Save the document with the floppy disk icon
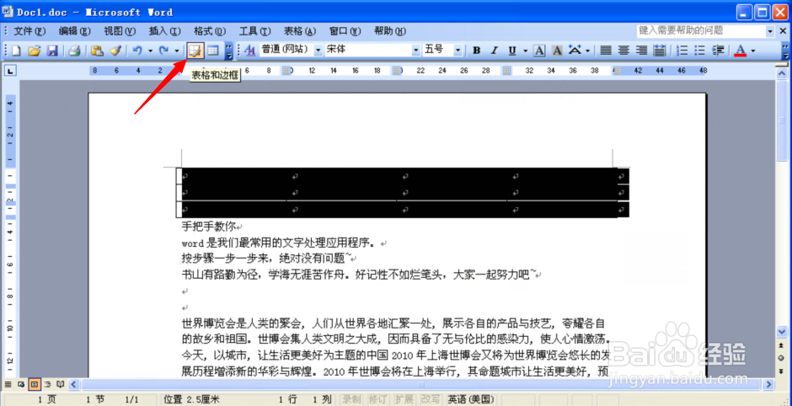Screen dimensions: 792x406 (x=52, y=51)
